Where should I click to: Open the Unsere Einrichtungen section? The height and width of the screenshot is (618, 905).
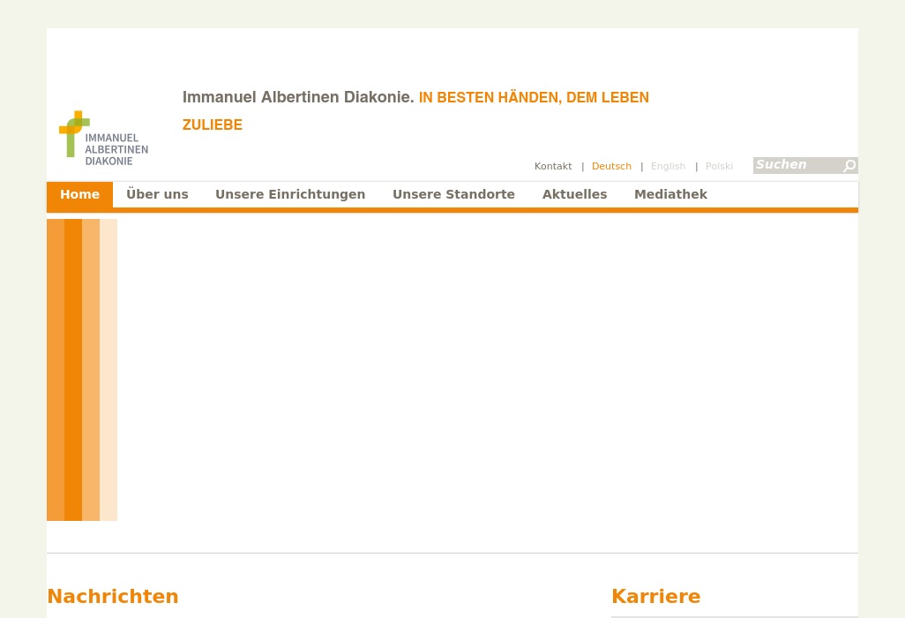290,194
